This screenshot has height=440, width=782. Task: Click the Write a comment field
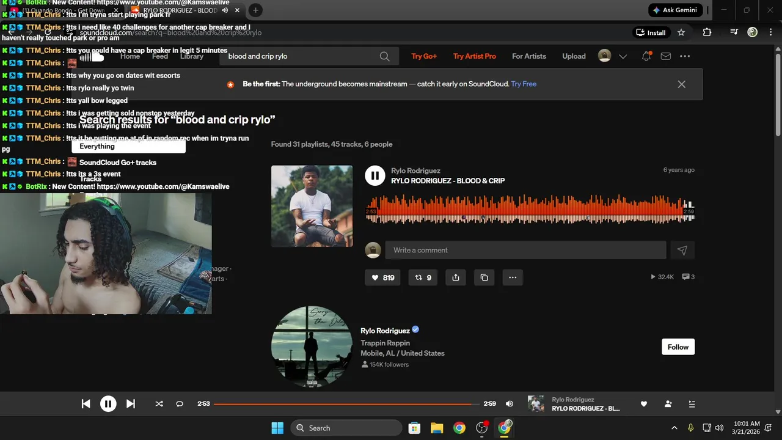[x=525, y=250]
